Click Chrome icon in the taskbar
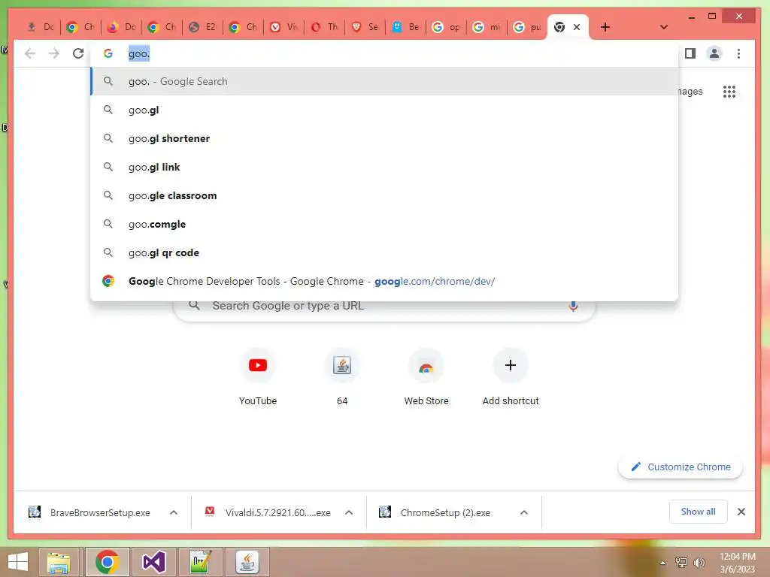Viewport: 770px width, 577px height. (107, 562)
